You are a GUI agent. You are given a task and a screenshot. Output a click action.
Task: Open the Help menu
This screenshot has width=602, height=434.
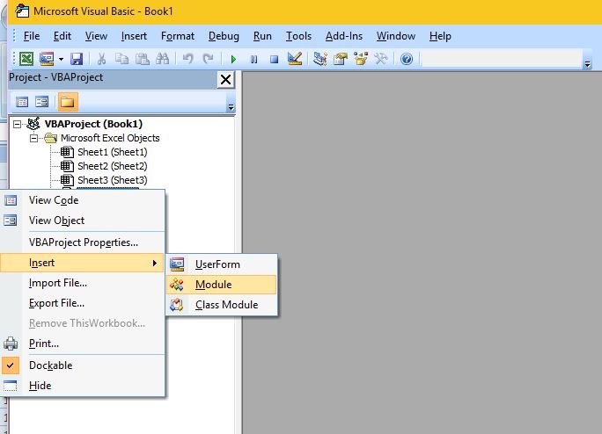point(440,36)
